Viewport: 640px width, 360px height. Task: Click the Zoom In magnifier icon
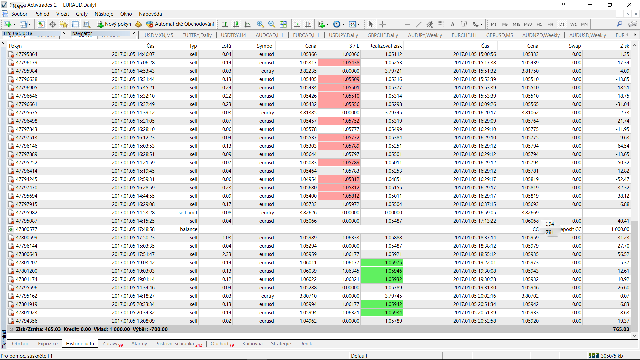[x=260, y=24]
